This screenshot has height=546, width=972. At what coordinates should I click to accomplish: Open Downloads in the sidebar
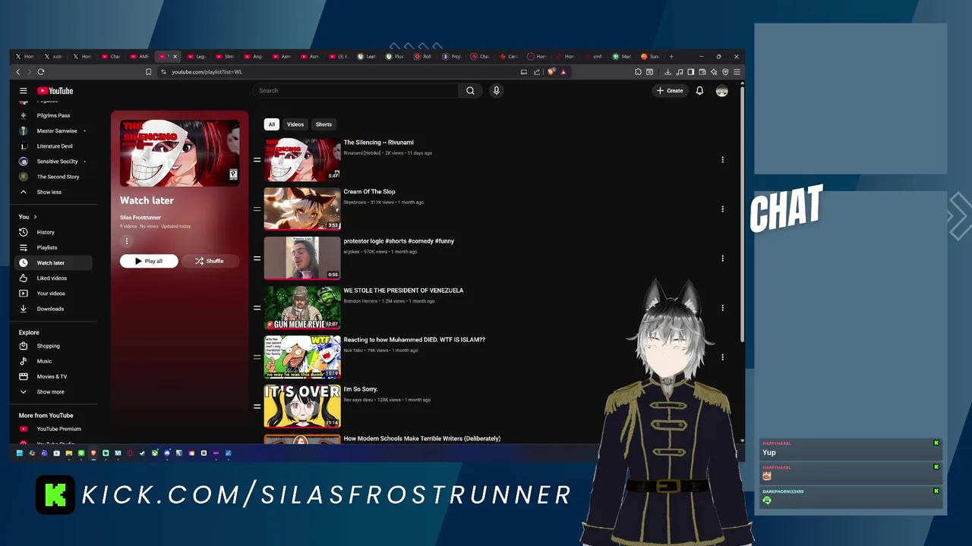coord(53,309)
